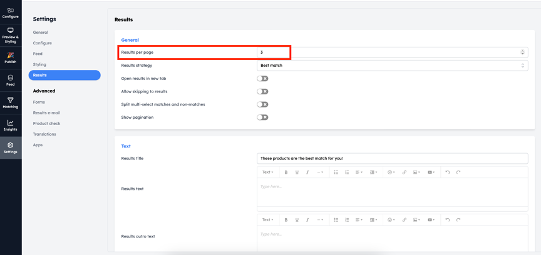Toggle Split multi-select matches and non-matches
This screenshot has height=255, width=541.
[x=262, y=104]
